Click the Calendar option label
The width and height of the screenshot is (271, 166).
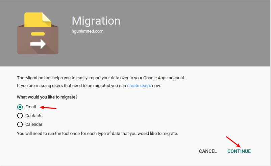coord(34,124)
